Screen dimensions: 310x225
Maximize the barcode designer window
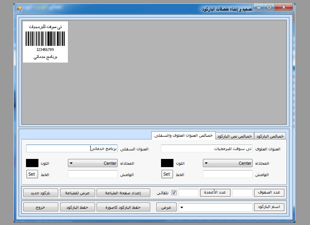[269, 7]
